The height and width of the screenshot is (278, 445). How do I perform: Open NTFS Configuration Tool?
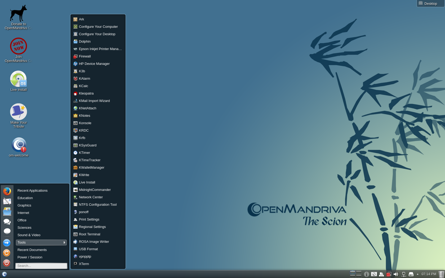pos(98,205)
